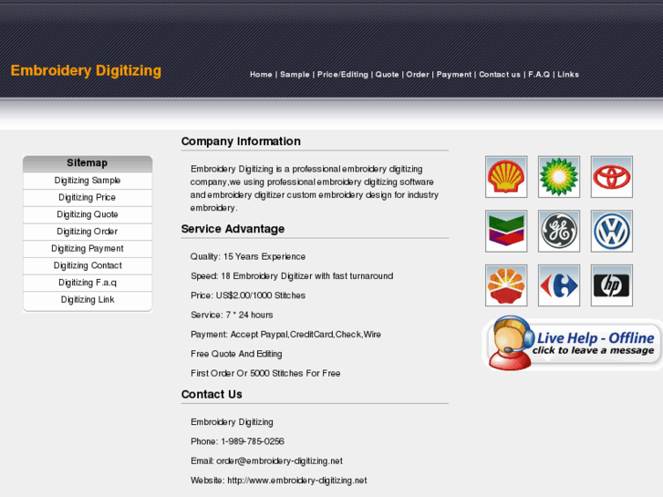Viewport: 663px width, 497px height.
Task: Click the Volkswagen logo icon
Action: (612, 231)
